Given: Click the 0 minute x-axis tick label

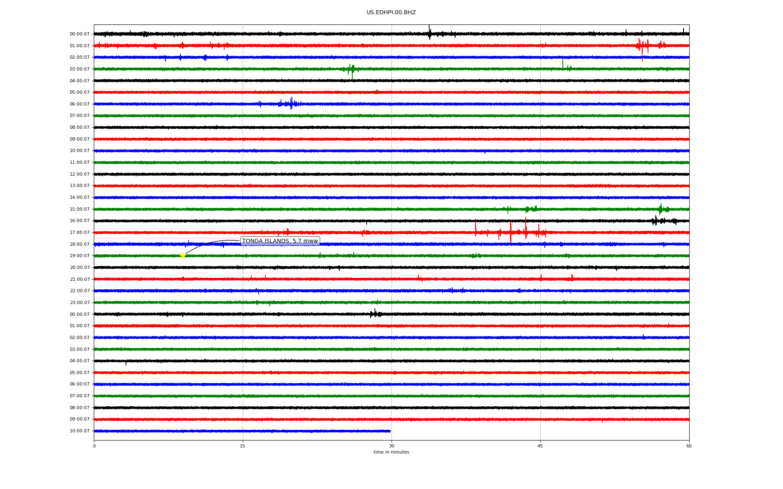Looking at the screenshot, I should click(94, 446).
